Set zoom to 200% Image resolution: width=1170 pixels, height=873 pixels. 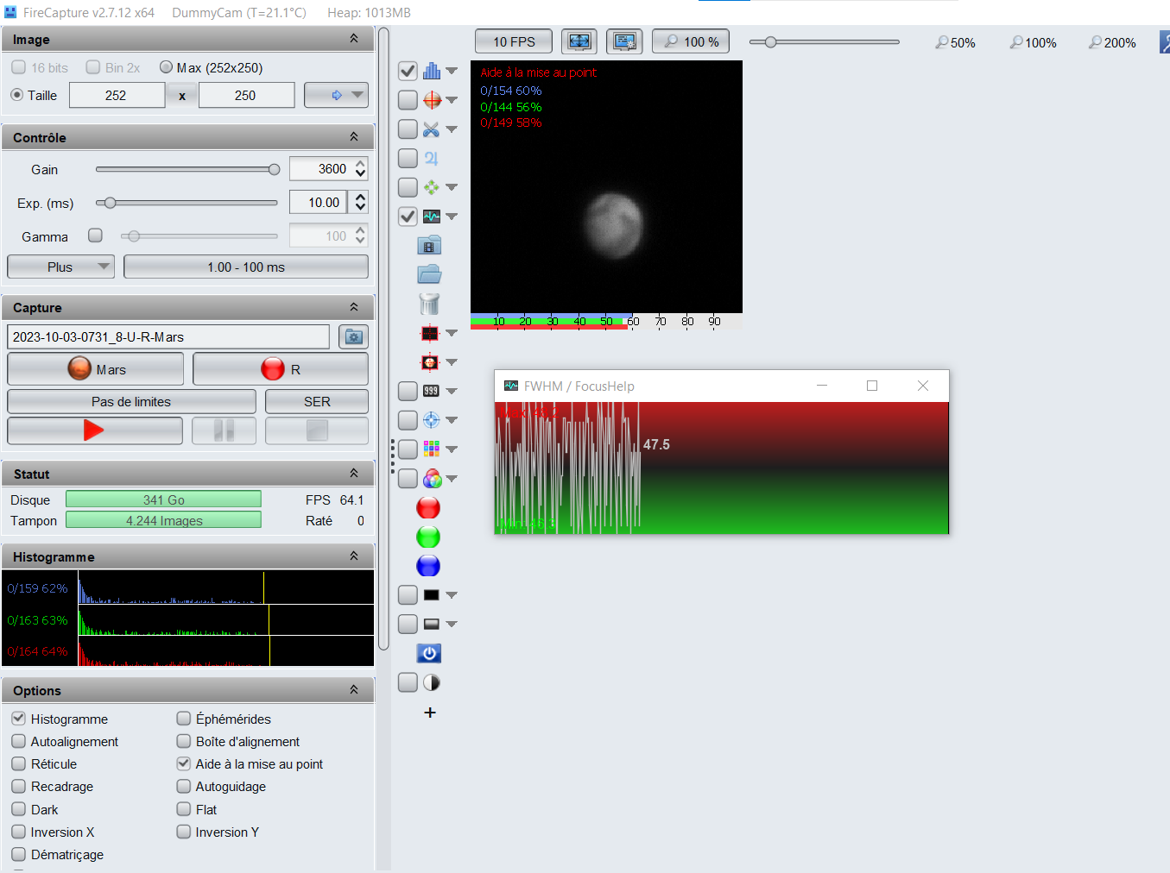[x=1112, y=42]
